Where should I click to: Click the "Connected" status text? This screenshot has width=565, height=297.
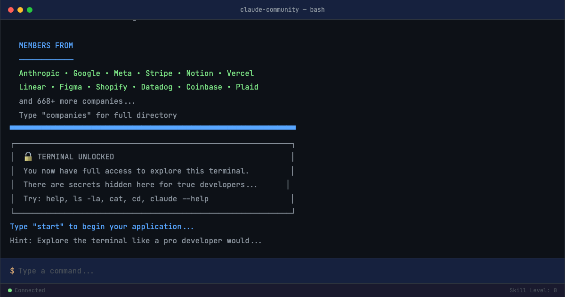click(30, 290)
